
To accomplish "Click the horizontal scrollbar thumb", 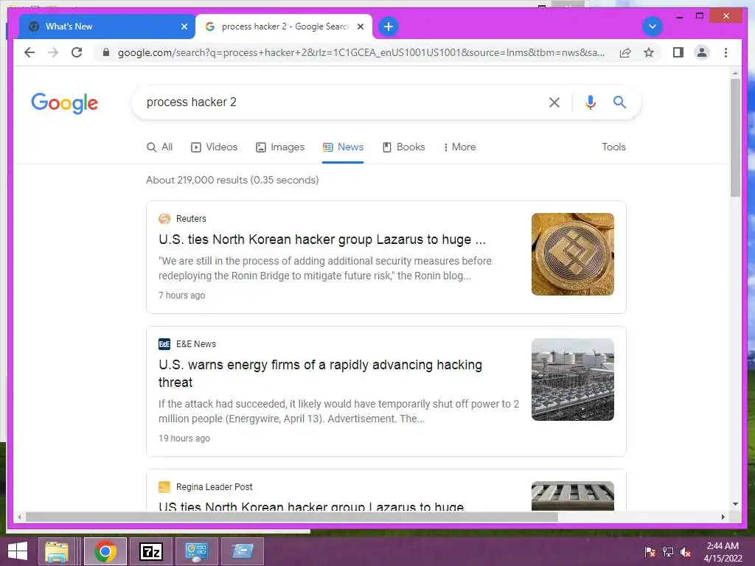I will pyautogui.click(x=292, y=517).
